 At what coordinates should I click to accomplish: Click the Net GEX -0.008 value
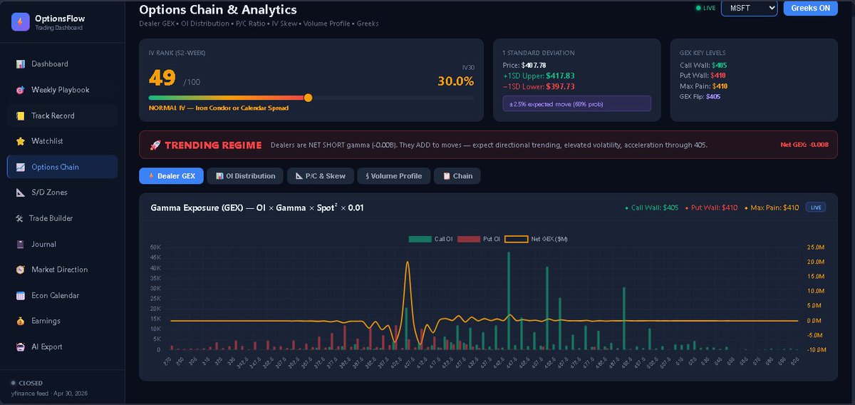(x=804, y=145)
